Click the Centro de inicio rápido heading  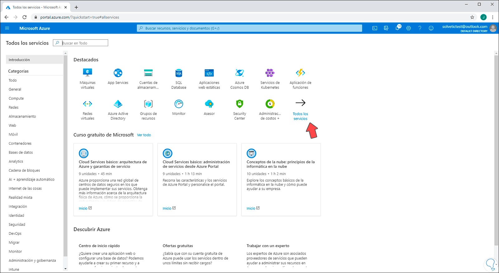(99, 246)
